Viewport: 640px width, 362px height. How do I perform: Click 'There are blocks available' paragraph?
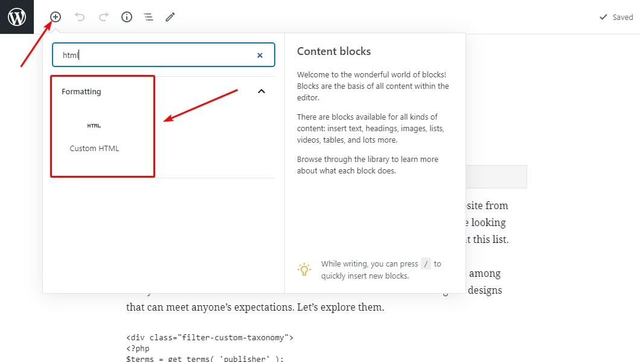point(371,128)
